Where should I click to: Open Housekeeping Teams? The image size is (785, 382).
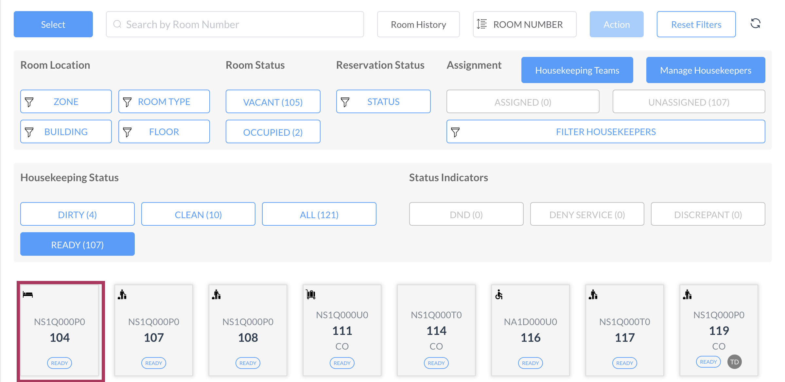[x=577, y=70]
